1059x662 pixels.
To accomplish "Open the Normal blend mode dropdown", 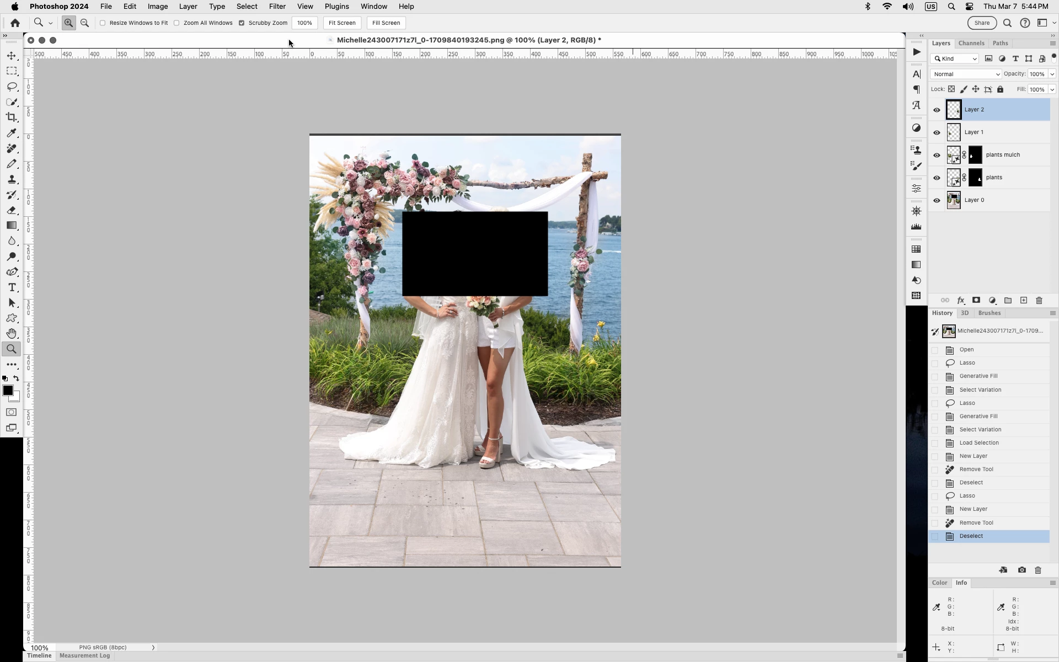I will point(965,74).
